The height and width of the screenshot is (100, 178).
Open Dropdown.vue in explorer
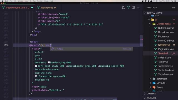[x=166, y=32]
